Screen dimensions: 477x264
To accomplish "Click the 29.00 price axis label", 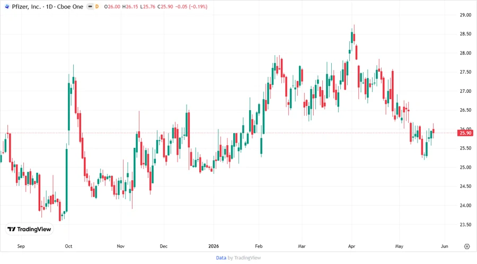I will (x=465, y=15).
